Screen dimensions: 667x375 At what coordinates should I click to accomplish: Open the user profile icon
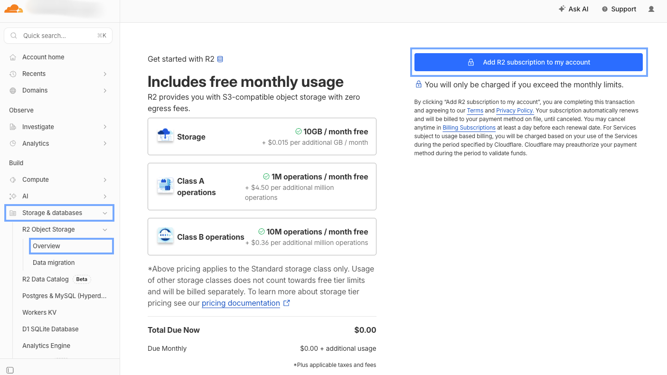pyautogui.click(x=651, y=9)
